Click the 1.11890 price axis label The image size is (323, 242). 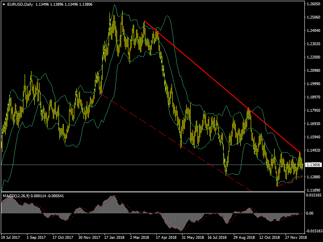click(314, 190)
